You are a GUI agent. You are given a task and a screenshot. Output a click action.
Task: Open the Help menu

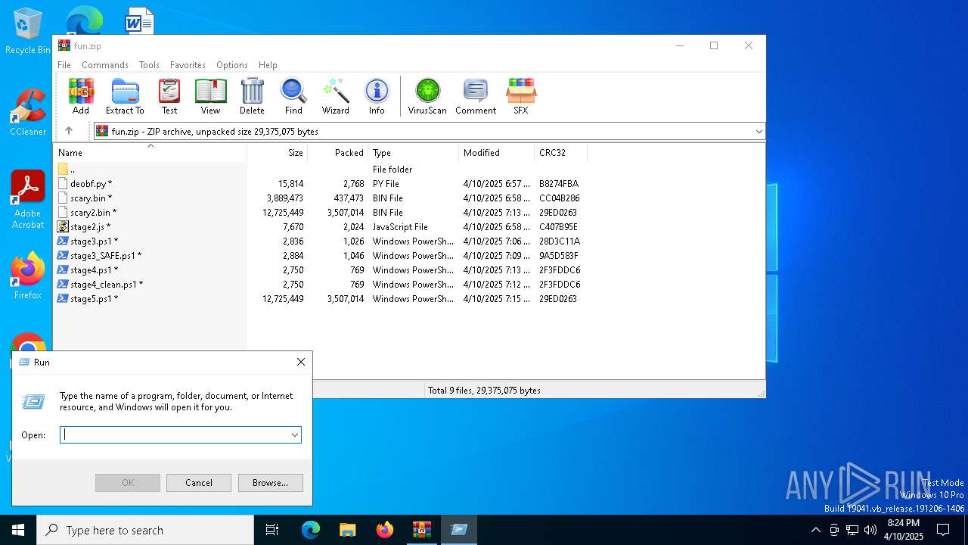click(x=268, y=65)
